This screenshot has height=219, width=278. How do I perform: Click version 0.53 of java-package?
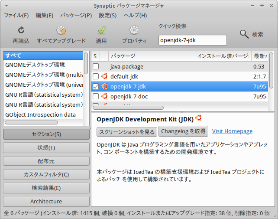point(259,67)
